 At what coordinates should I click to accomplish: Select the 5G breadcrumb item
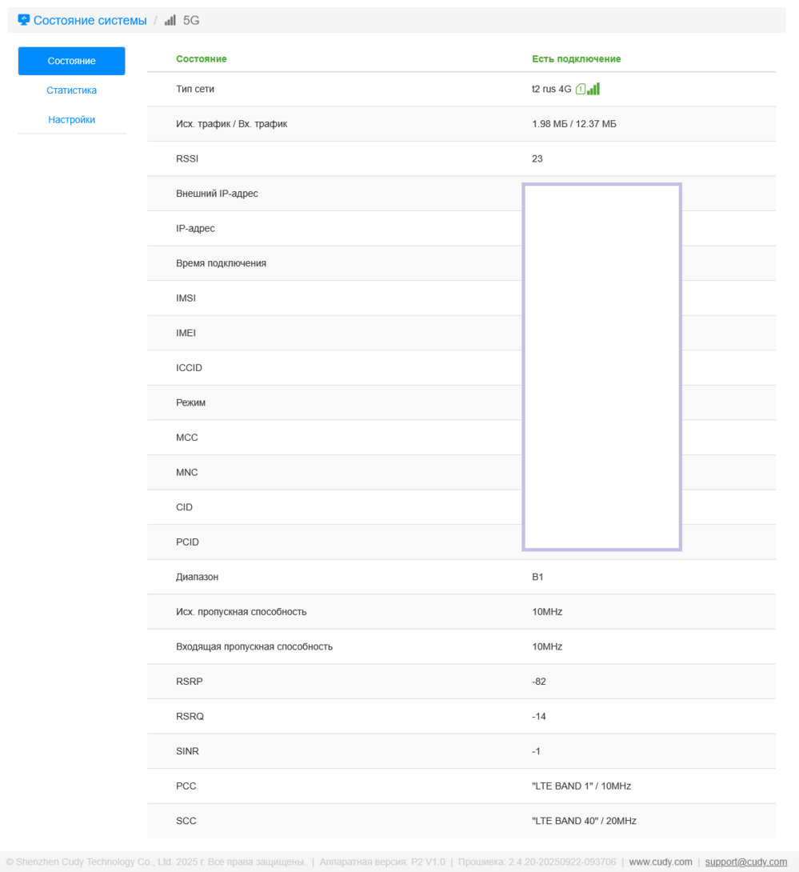(x=191, y=21)
